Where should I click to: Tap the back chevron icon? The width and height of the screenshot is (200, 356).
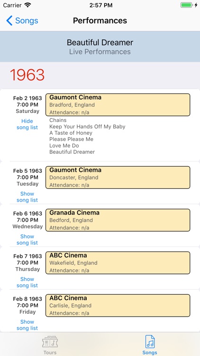(9, 21)
